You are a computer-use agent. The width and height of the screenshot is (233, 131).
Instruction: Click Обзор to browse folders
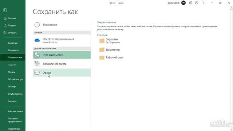point(62,73)
